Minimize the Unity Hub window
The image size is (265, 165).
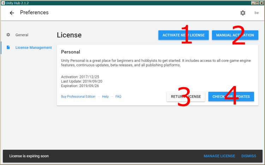(253, 3)
